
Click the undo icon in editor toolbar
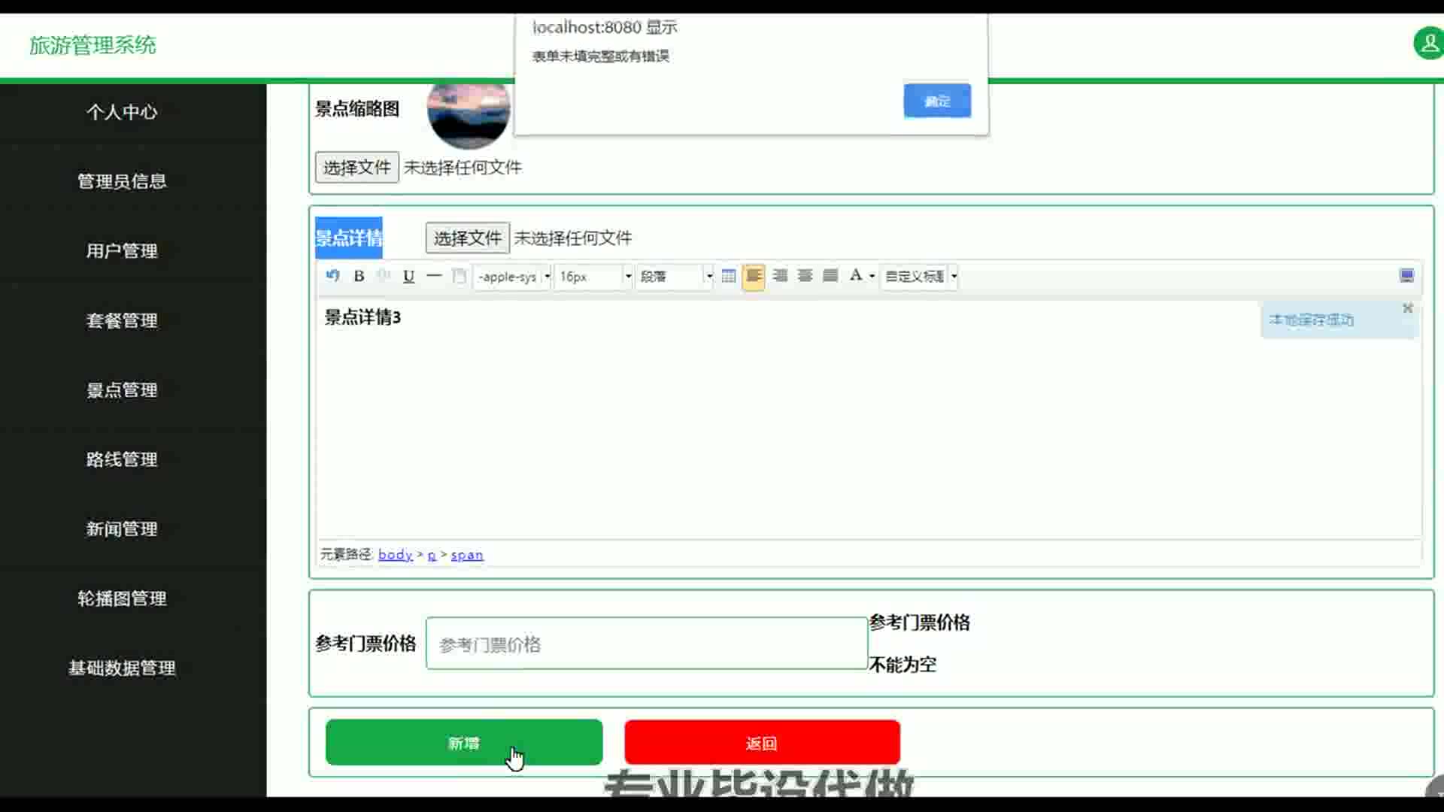click(x=332, y=276)
